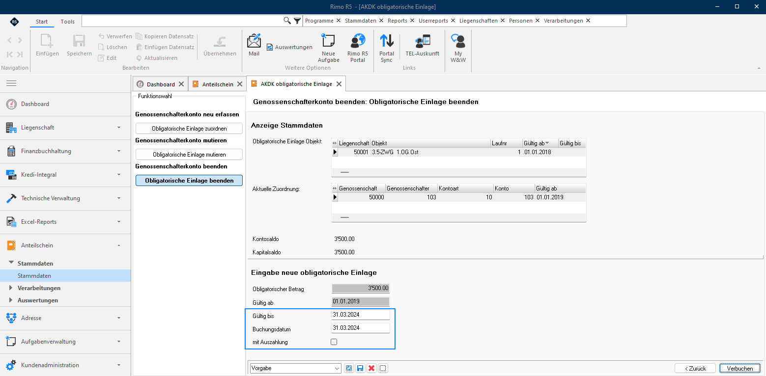
Task: Toggle the mit Auszahlung checkbox
Action: (x=334, y=342)
